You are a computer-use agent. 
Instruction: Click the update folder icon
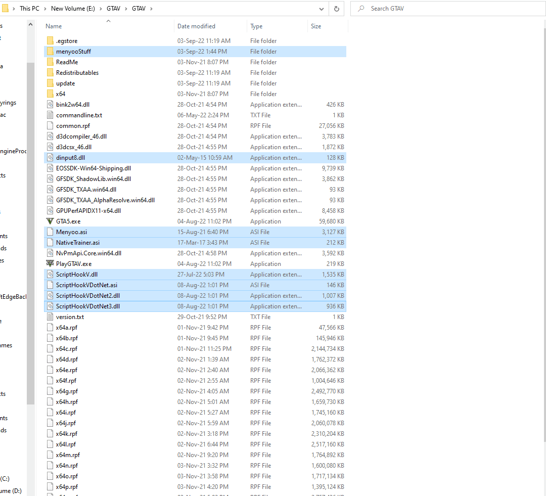point(50,83)
